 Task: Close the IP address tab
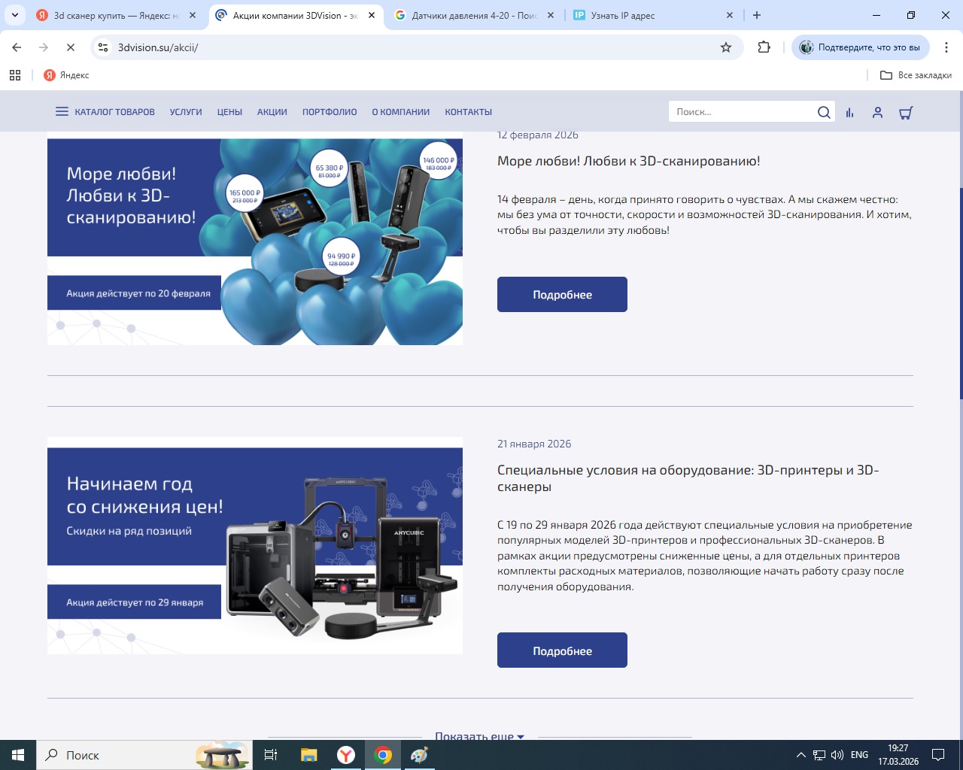[730, 15]
